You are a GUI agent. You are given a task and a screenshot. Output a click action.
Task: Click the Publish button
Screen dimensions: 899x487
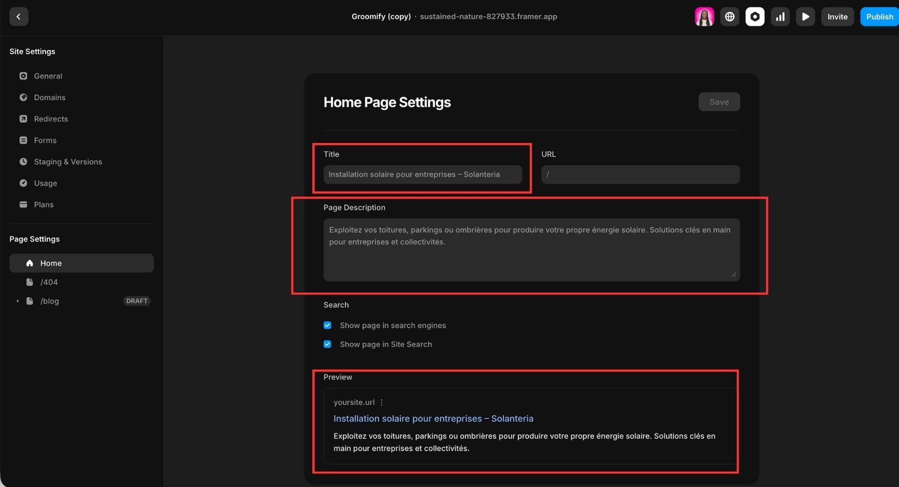point(879,17)
